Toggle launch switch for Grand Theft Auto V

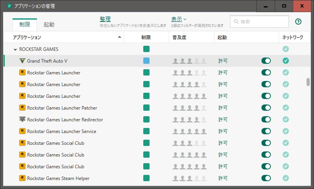(x=266, y=61)
